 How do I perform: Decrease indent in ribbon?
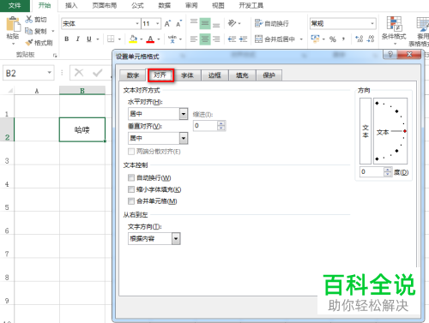pyautogui.click(x=232, y=39)
